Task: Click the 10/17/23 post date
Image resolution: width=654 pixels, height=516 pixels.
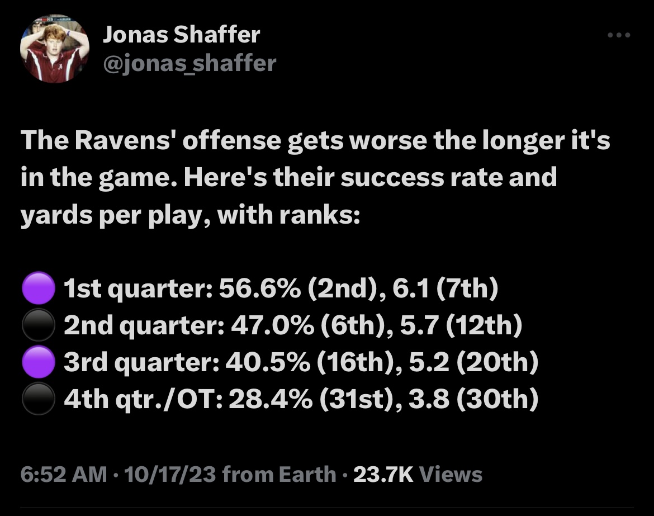Action: 170,474
